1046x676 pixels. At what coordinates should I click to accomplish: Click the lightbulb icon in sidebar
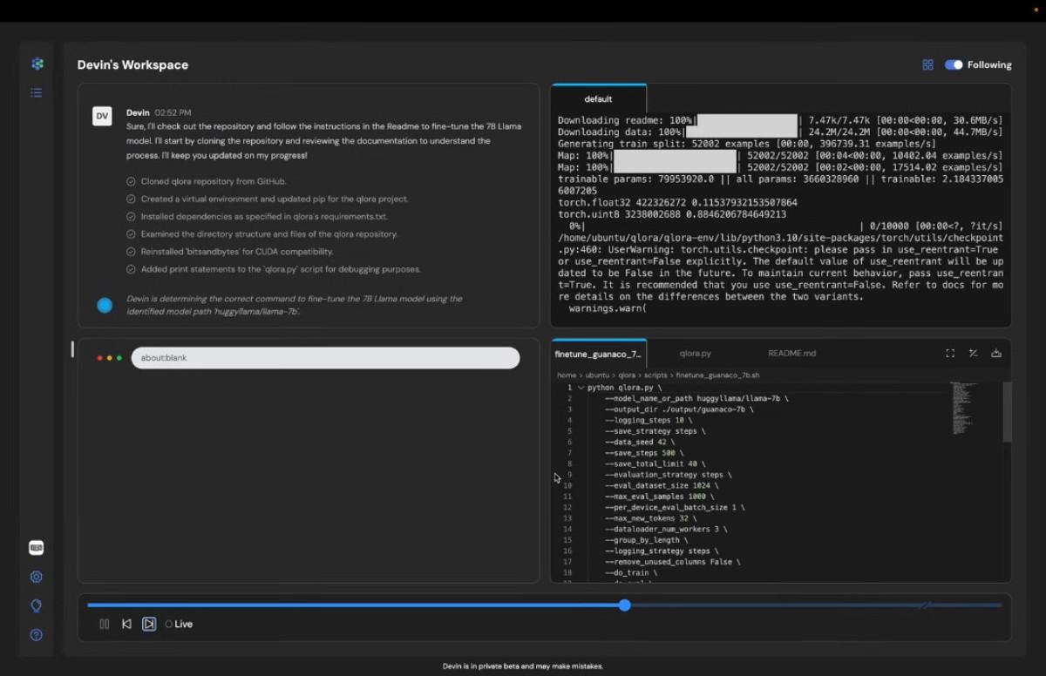pos(37,605)
